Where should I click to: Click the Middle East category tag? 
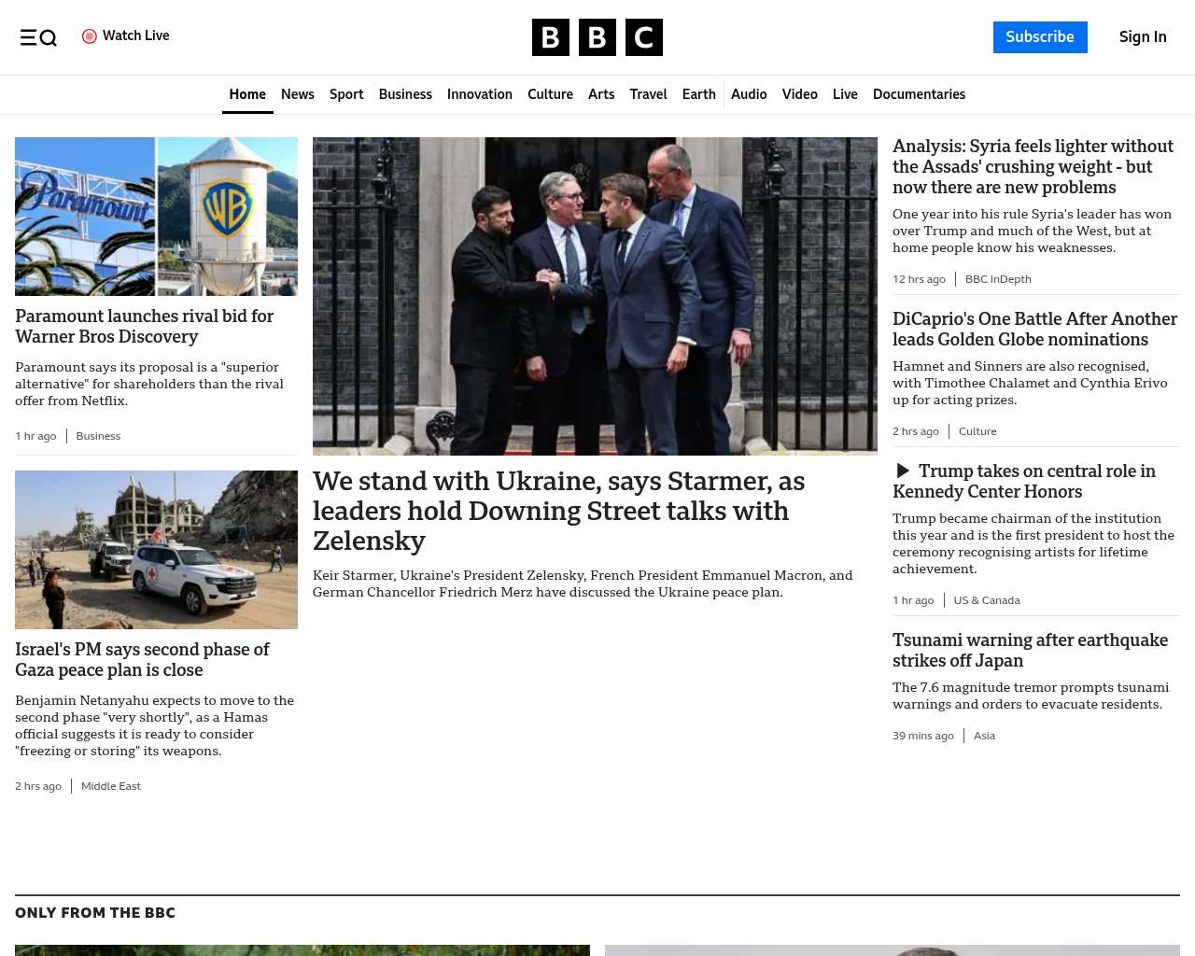tap(110, 786)
